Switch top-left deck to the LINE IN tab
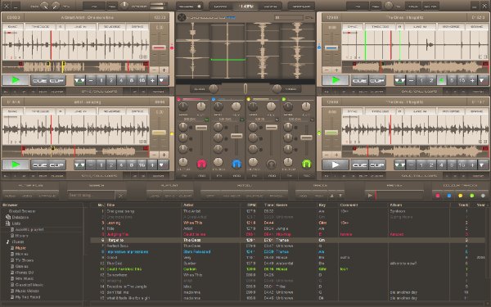Viewport: 491px width, 307px height. click(x=80, y=27)
